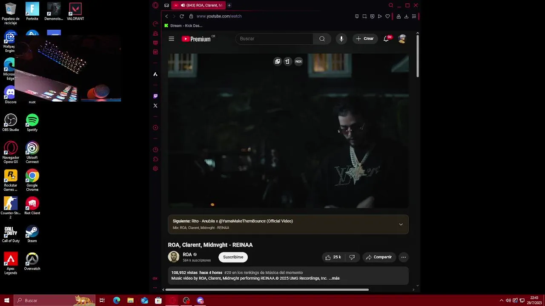This screenshot has width=545, height=306.
Task: Open three-dot sidebar setup at bottom
Action: [155, 288]
